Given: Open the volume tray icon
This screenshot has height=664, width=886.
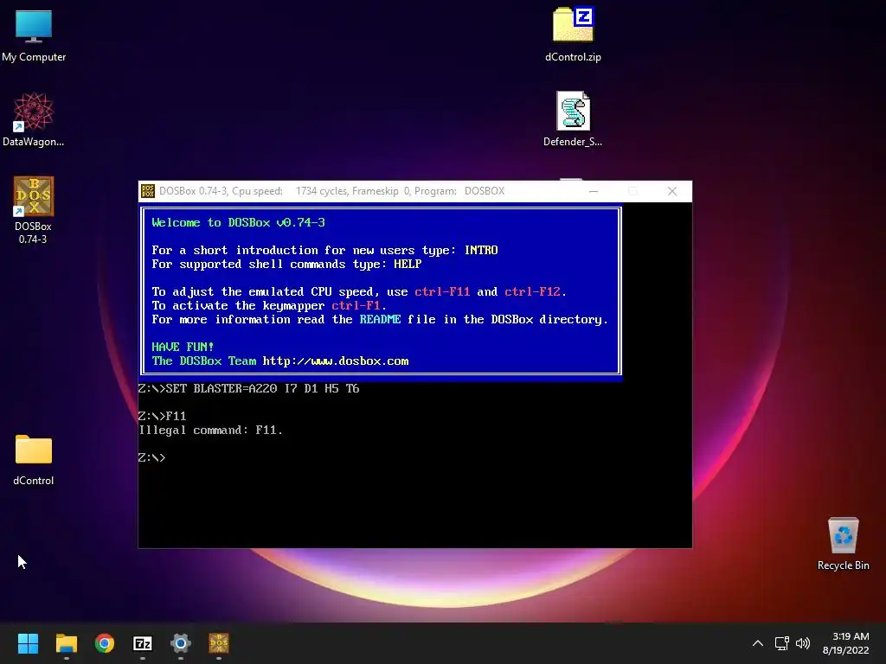Looking at the screenshot, I should point(802,643).
